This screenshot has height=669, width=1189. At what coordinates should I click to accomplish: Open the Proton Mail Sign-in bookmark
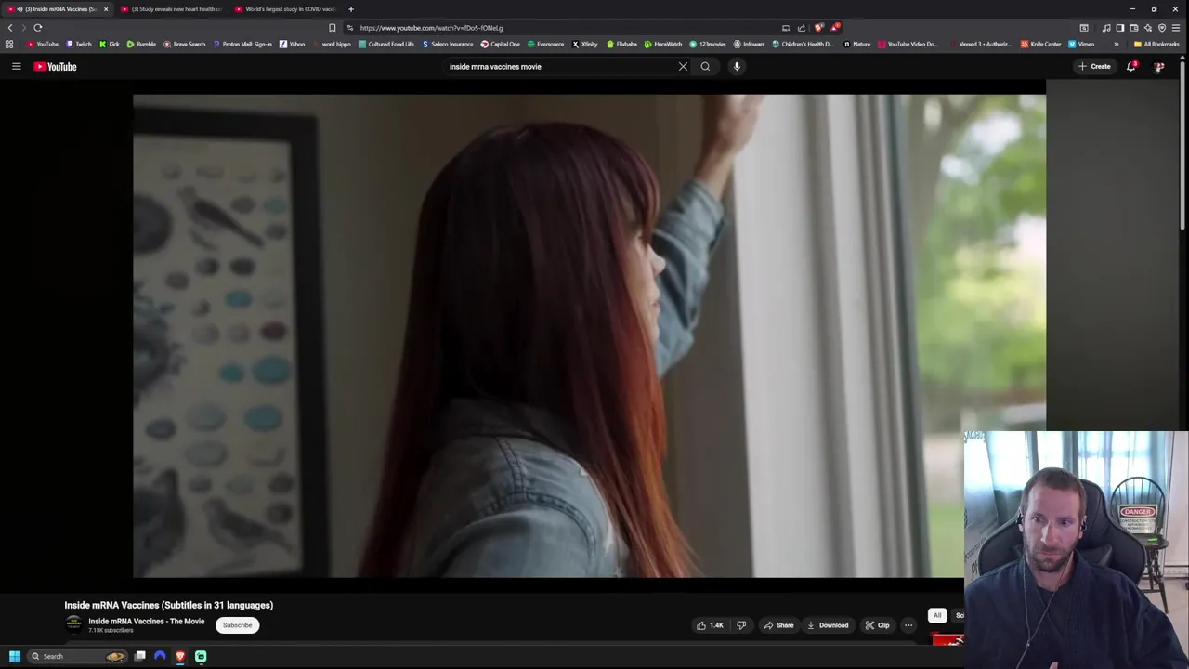[x=242, y=44]
